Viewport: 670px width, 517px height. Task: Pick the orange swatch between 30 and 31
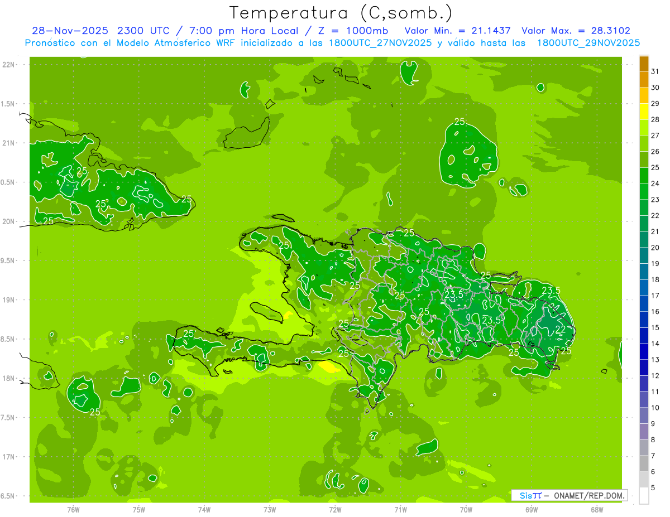(x=644, y=80)
